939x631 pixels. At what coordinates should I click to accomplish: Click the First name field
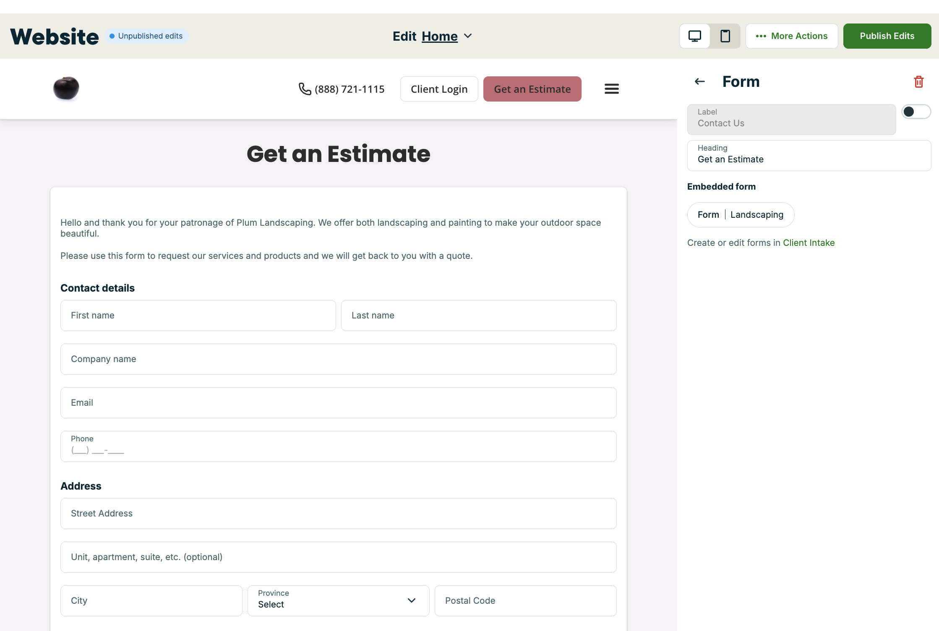pos(198,315)
